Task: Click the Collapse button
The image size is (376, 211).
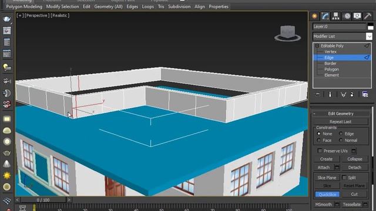Action: tap(354, 159)
